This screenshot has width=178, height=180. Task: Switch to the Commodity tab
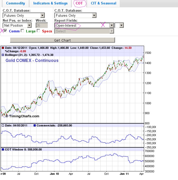point(15,3)
